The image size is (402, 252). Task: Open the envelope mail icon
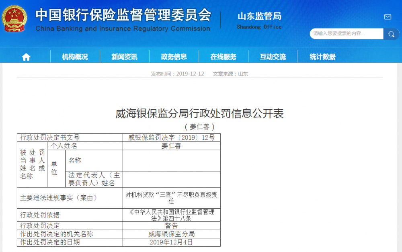387,17
